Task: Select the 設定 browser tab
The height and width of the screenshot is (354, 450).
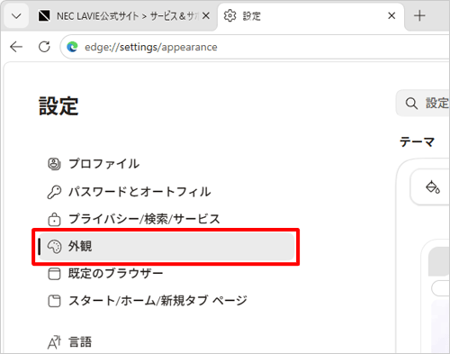Action: tap(310, 16)
